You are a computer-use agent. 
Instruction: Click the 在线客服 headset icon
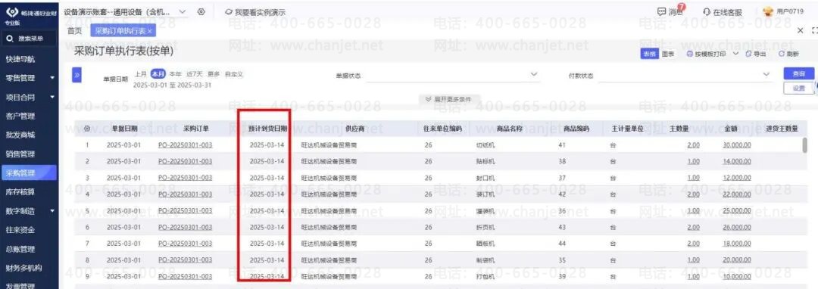click(x=707, y=12)
